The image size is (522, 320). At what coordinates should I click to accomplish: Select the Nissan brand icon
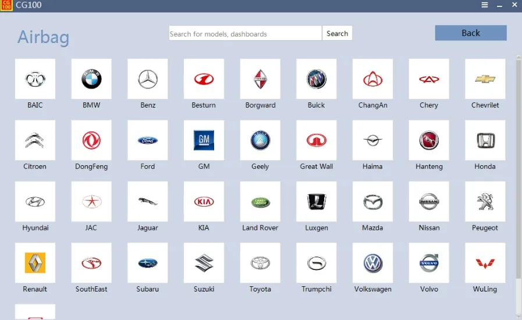point(429,201)
